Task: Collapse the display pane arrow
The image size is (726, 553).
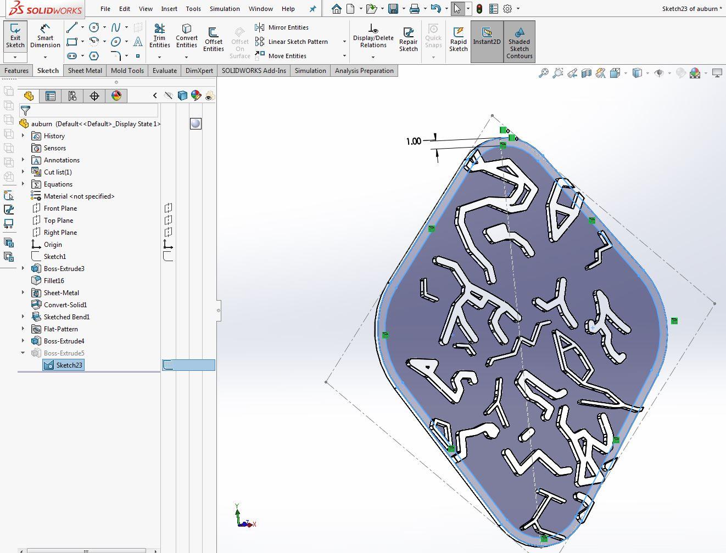Action: (155, 95)
